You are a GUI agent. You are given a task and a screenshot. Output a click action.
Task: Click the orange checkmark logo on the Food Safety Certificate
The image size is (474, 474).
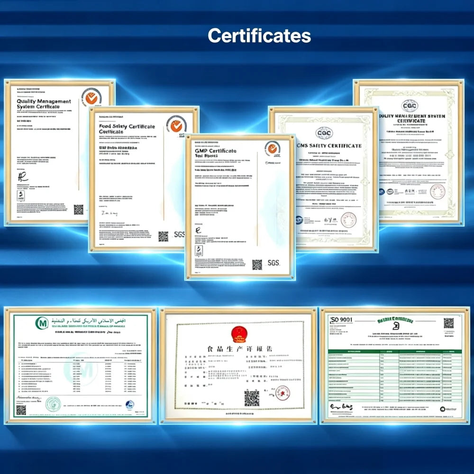click(176, 125)
